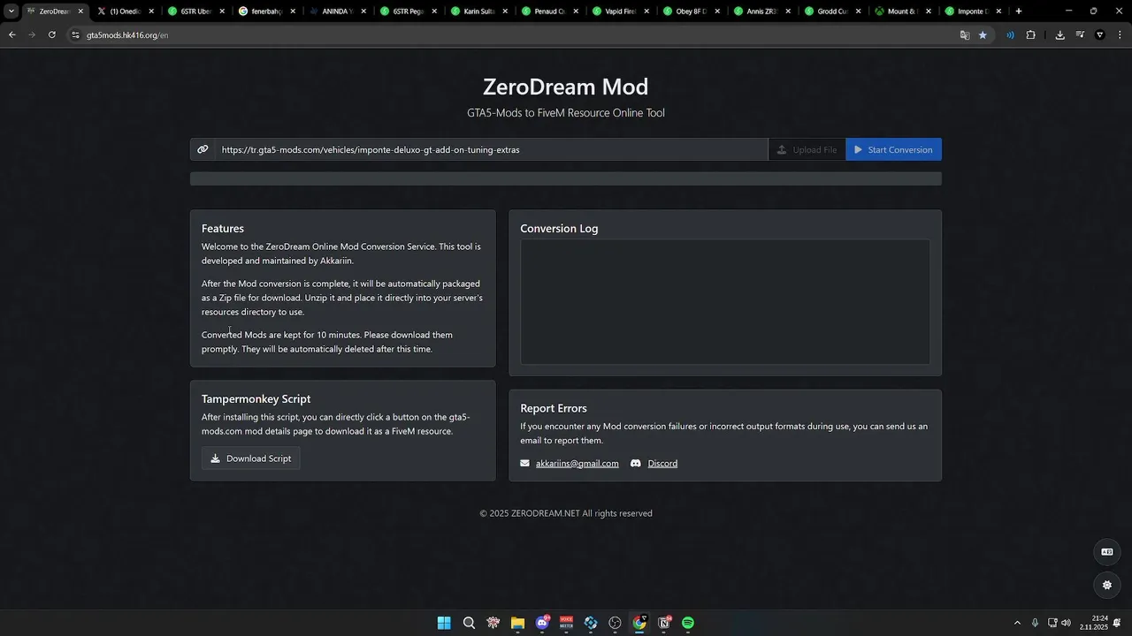The height and width of the screenshot is (636, 1132).
Task: Open Discord from the taskbar
Action: (542, 623)
